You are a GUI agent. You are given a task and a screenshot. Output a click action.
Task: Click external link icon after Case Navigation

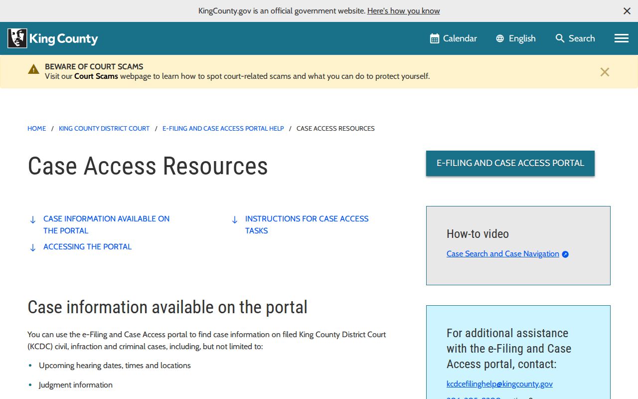tap(565, 254)
